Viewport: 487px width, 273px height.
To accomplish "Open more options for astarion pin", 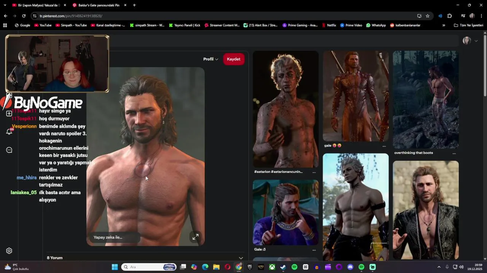I will (314, 172).
